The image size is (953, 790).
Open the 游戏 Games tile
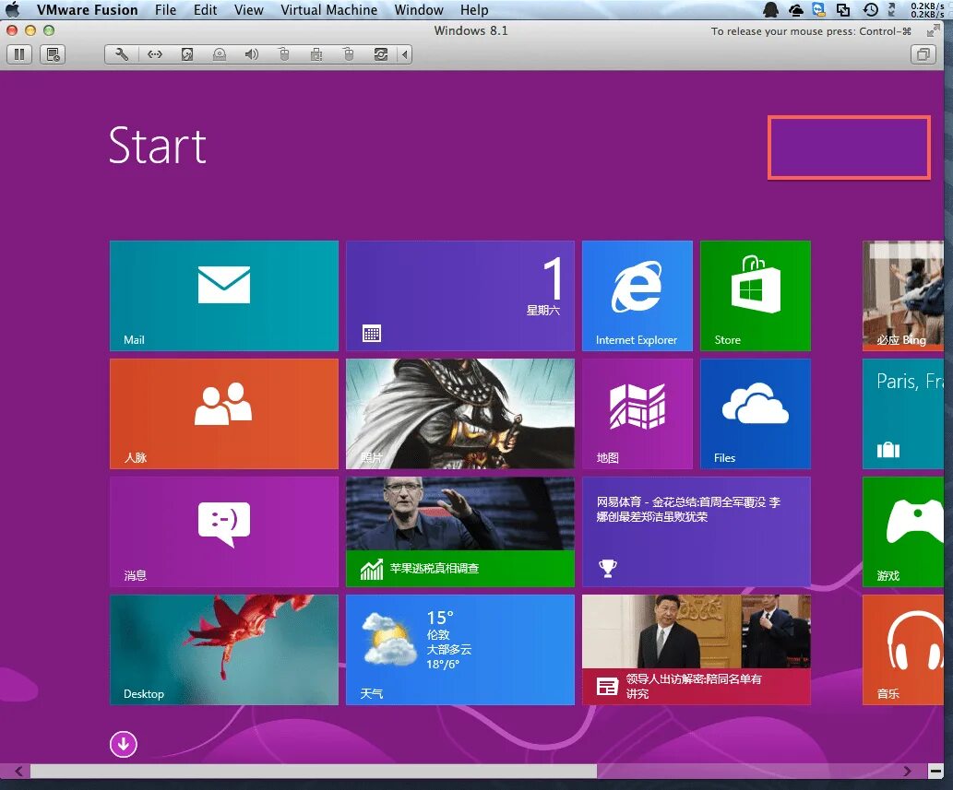903,532
